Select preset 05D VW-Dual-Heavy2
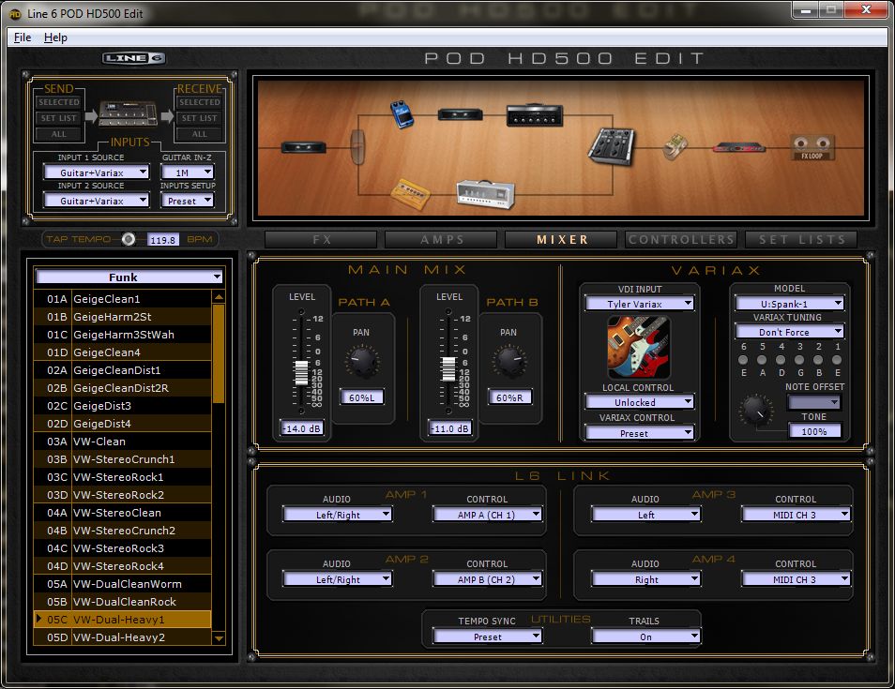This screenshot has height=689, width=895. pos(122,637)
